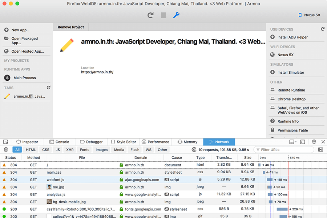Switch to the Inspector tab
This screenshot has height=218, width=327.
(x=27, y=142)
